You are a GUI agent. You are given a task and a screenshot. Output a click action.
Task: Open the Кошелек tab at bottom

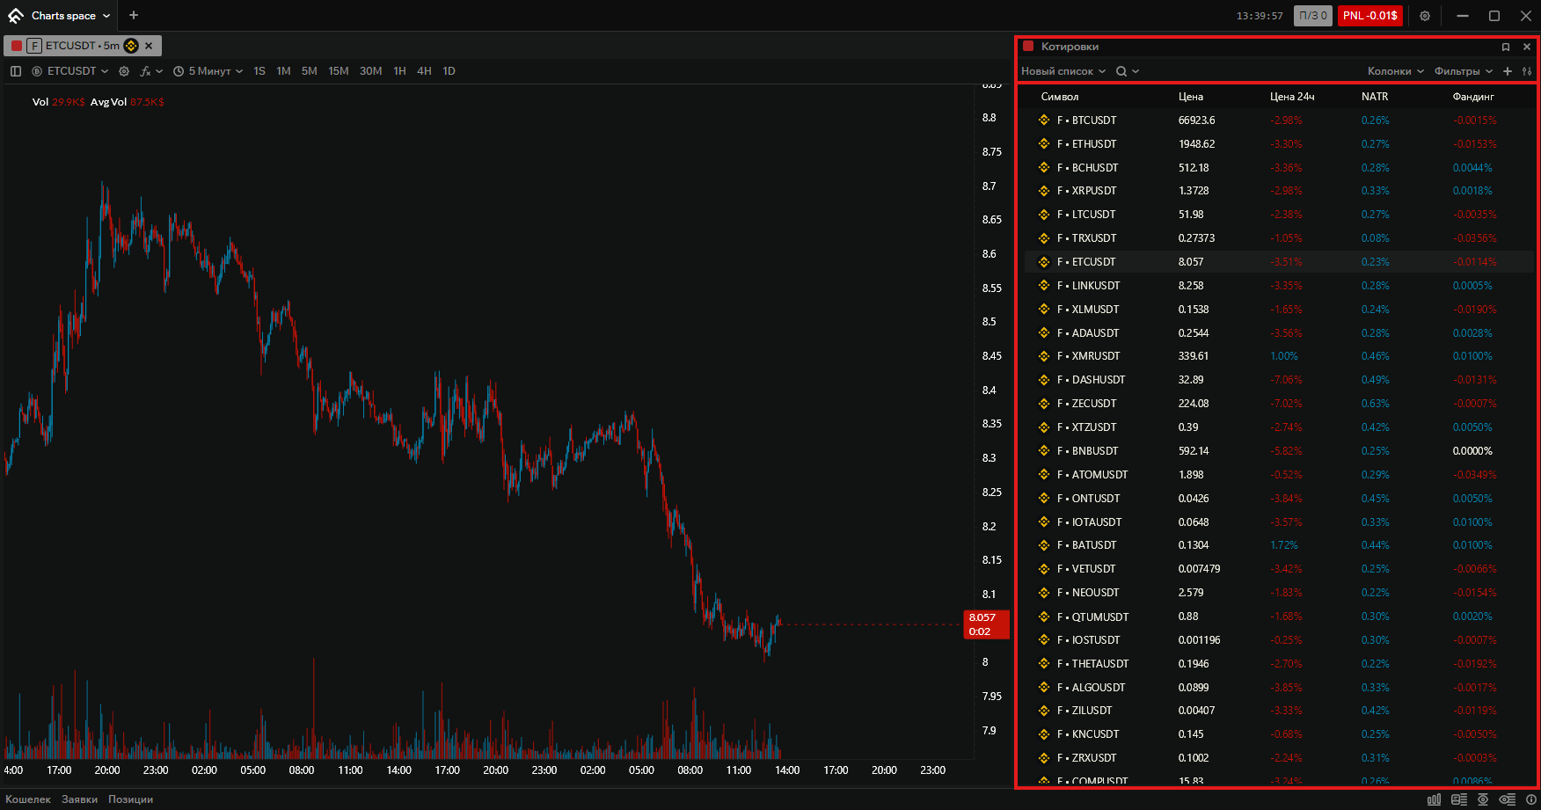pyautogui.click(x=28, y=799)
